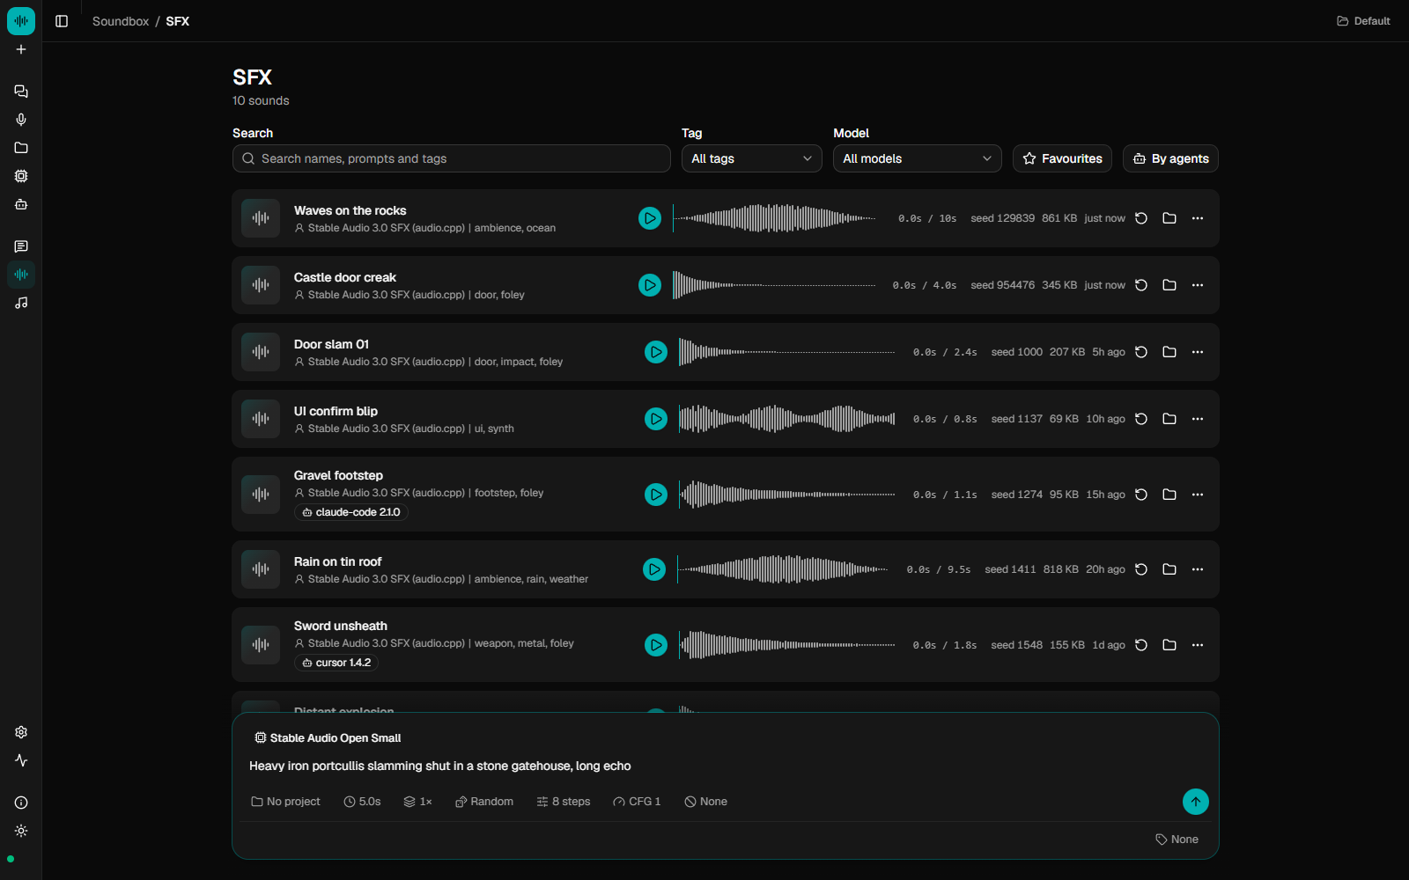
Task: Seek in UI confirm blip waveform
Action: pyautogui.click(x=786, y=419)
